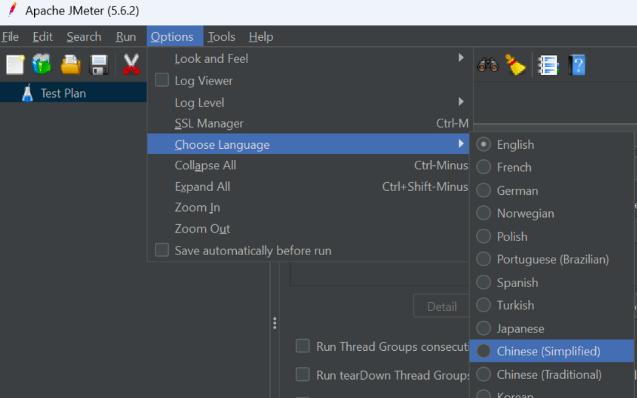The width and height of the screenshot is (637, 398).
Task: Enable Save automatically before run
Action: [x=161, y=250]
